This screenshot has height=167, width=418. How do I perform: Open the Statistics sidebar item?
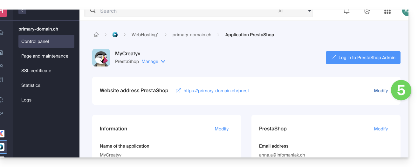click(x=31, y=85)
